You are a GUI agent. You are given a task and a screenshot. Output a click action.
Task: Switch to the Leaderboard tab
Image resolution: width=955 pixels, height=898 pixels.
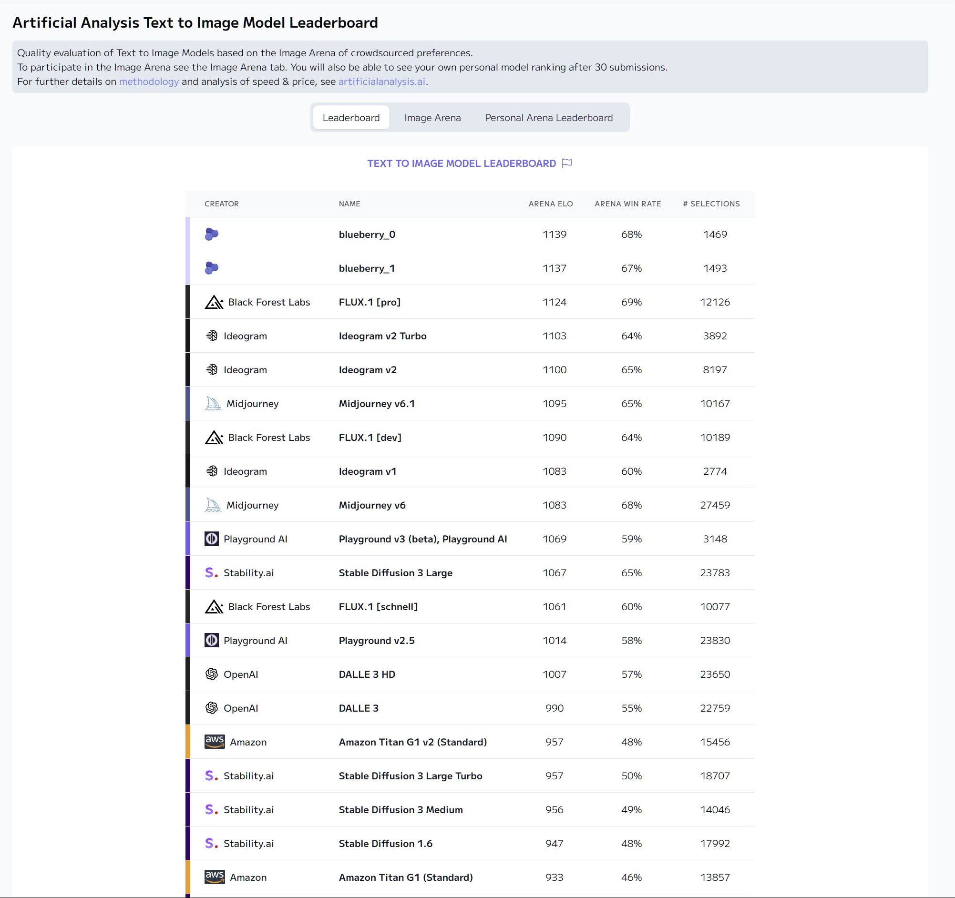click(x=351, y=118)
